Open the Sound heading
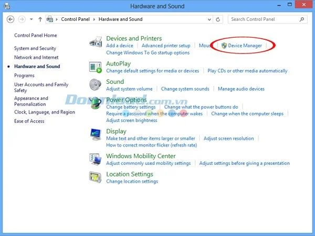The width and height of the screenshot is (315, 236). tap(115, 82)
